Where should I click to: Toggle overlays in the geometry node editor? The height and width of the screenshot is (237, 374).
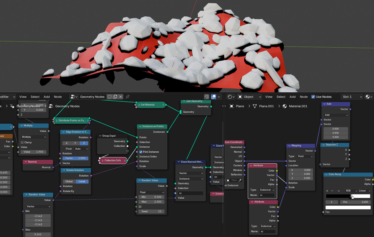pos(214,97)
